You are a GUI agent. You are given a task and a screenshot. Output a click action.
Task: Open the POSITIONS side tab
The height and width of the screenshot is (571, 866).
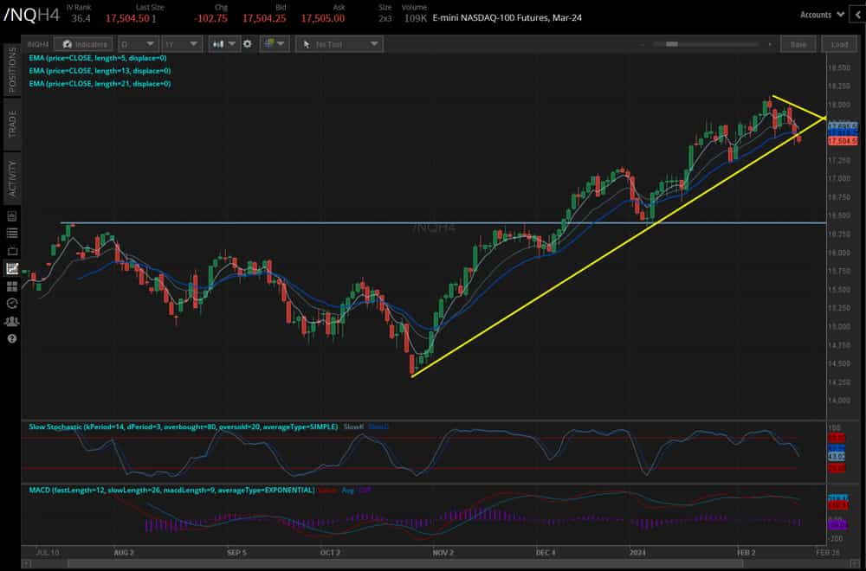pyautogui.click(x=12, y=69)
